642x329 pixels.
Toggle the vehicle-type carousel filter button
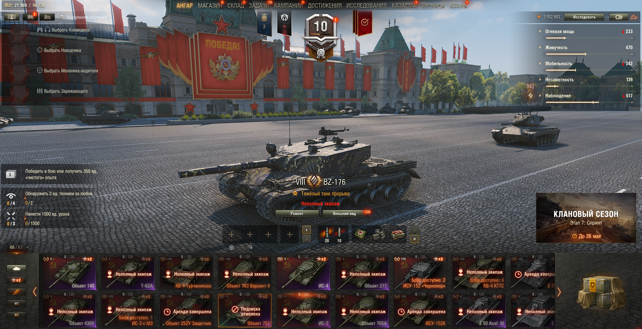[16, 268]
